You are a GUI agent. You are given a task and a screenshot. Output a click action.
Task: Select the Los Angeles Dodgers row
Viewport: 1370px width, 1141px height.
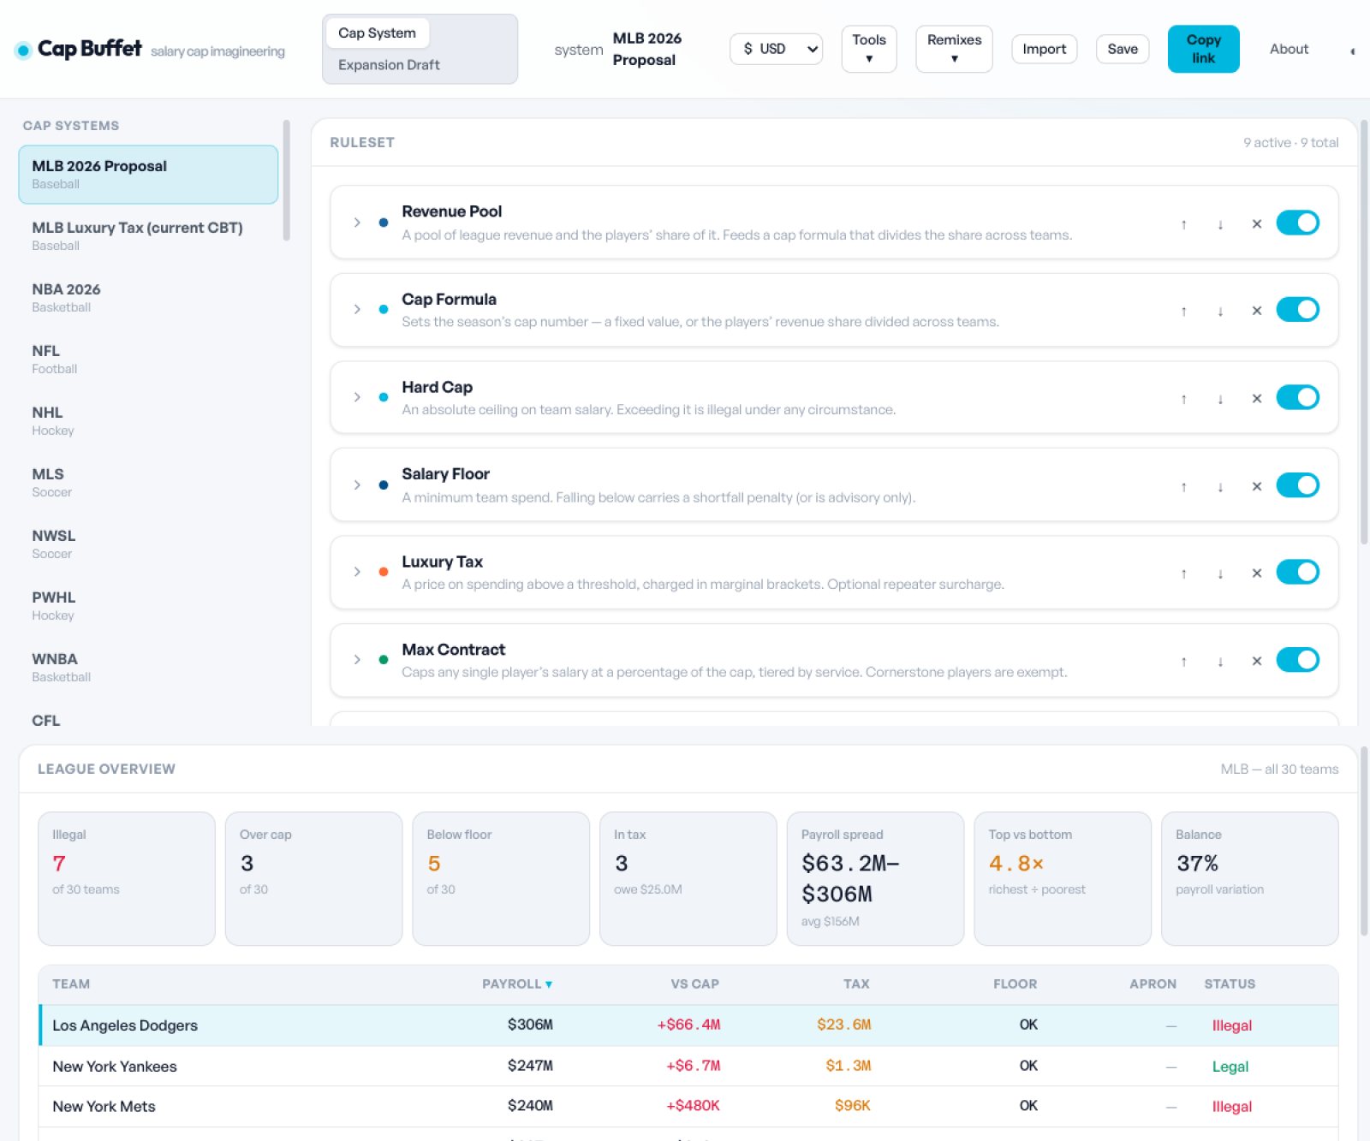[688, 1025]
